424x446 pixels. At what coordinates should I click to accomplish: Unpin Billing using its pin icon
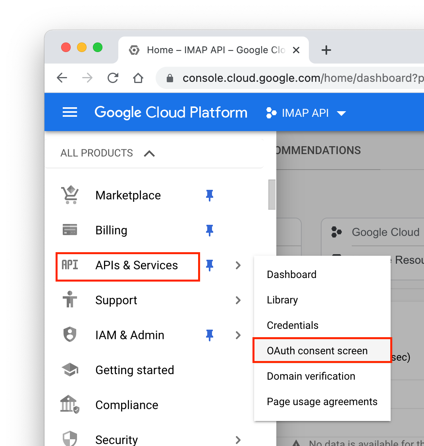coord(210,230)
